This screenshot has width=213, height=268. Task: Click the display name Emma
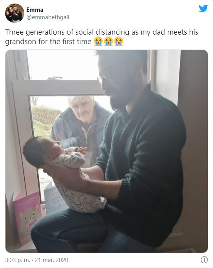[35, 10]
